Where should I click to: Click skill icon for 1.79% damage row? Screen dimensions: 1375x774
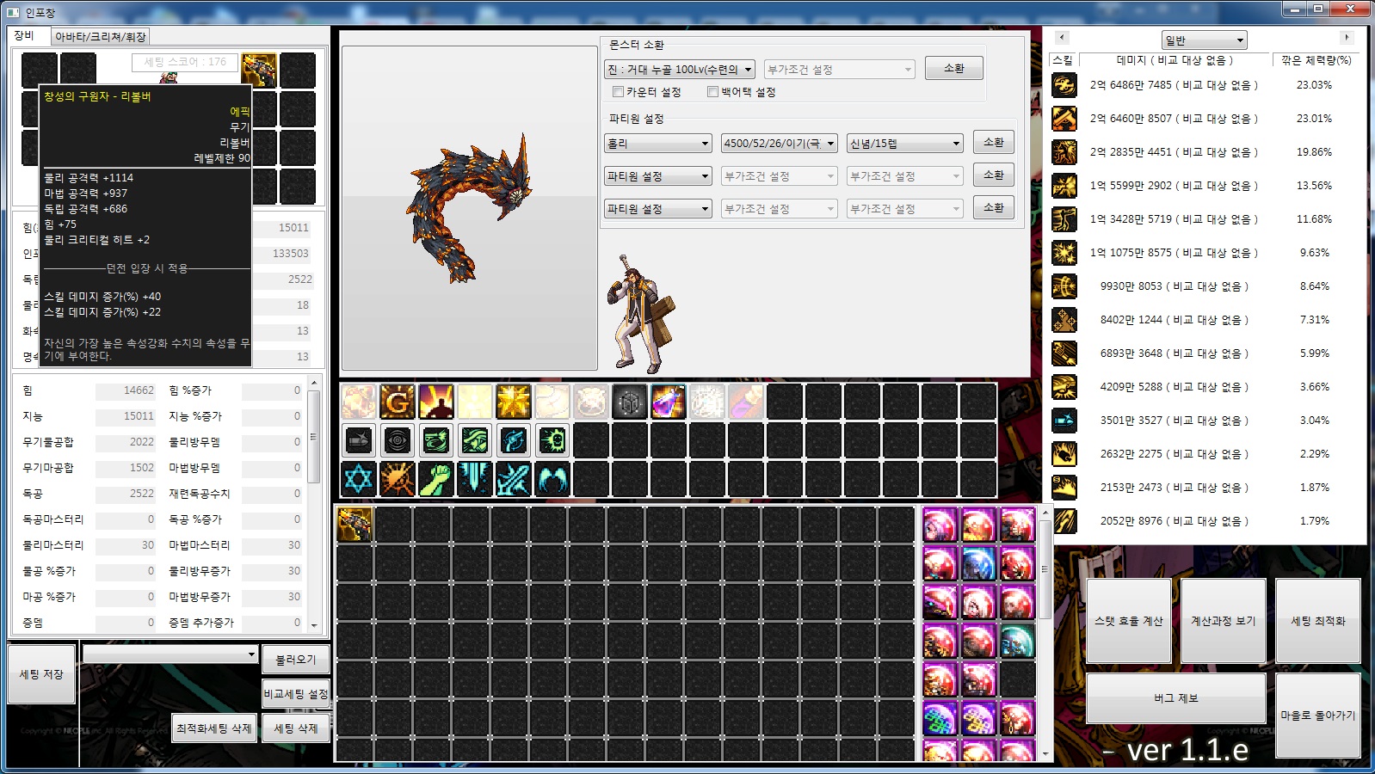1064,521
